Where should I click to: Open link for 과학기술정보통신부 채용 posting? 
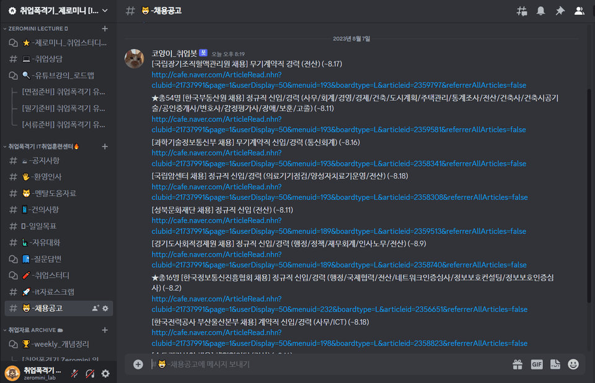tap(339, 158)
